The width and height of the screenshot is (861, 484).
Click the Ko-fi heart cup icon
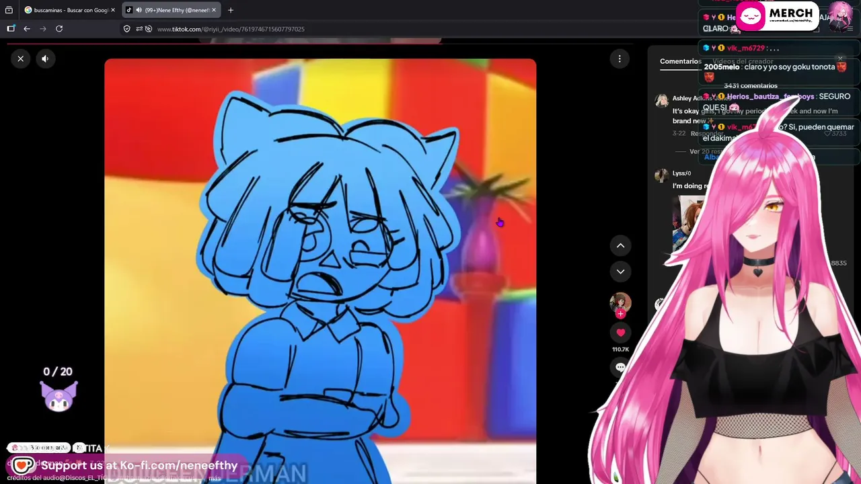(x=23, y=465)
